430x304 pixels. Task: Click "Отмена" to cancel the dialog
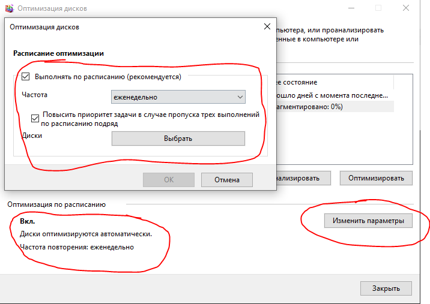tap(227, 180)
